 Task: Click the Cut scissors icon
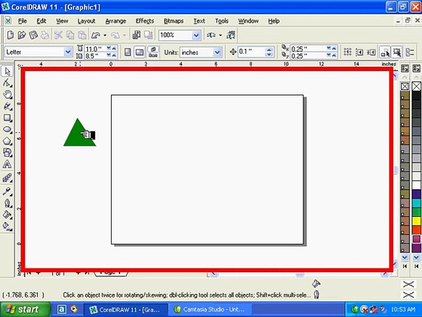pyautogui.click(x=58, y=35)
